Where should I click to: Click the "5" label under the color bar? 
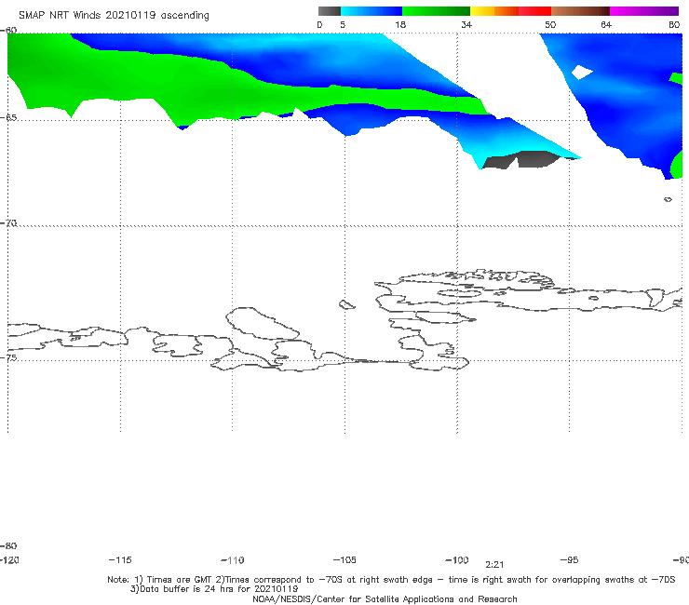click(x=343, y=25)
